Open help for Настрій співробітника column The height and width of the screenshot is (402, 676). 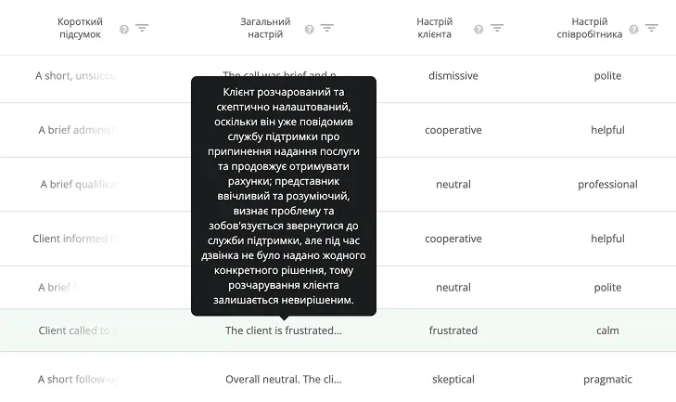[633, 30]
